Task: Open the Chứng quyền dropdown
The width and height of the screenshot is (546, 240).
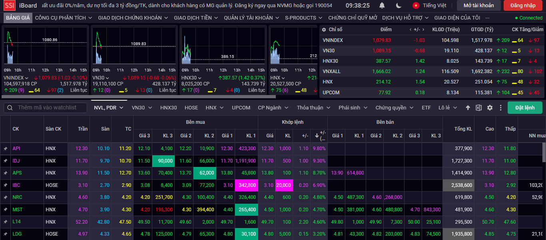Action: tap(394, 108)
